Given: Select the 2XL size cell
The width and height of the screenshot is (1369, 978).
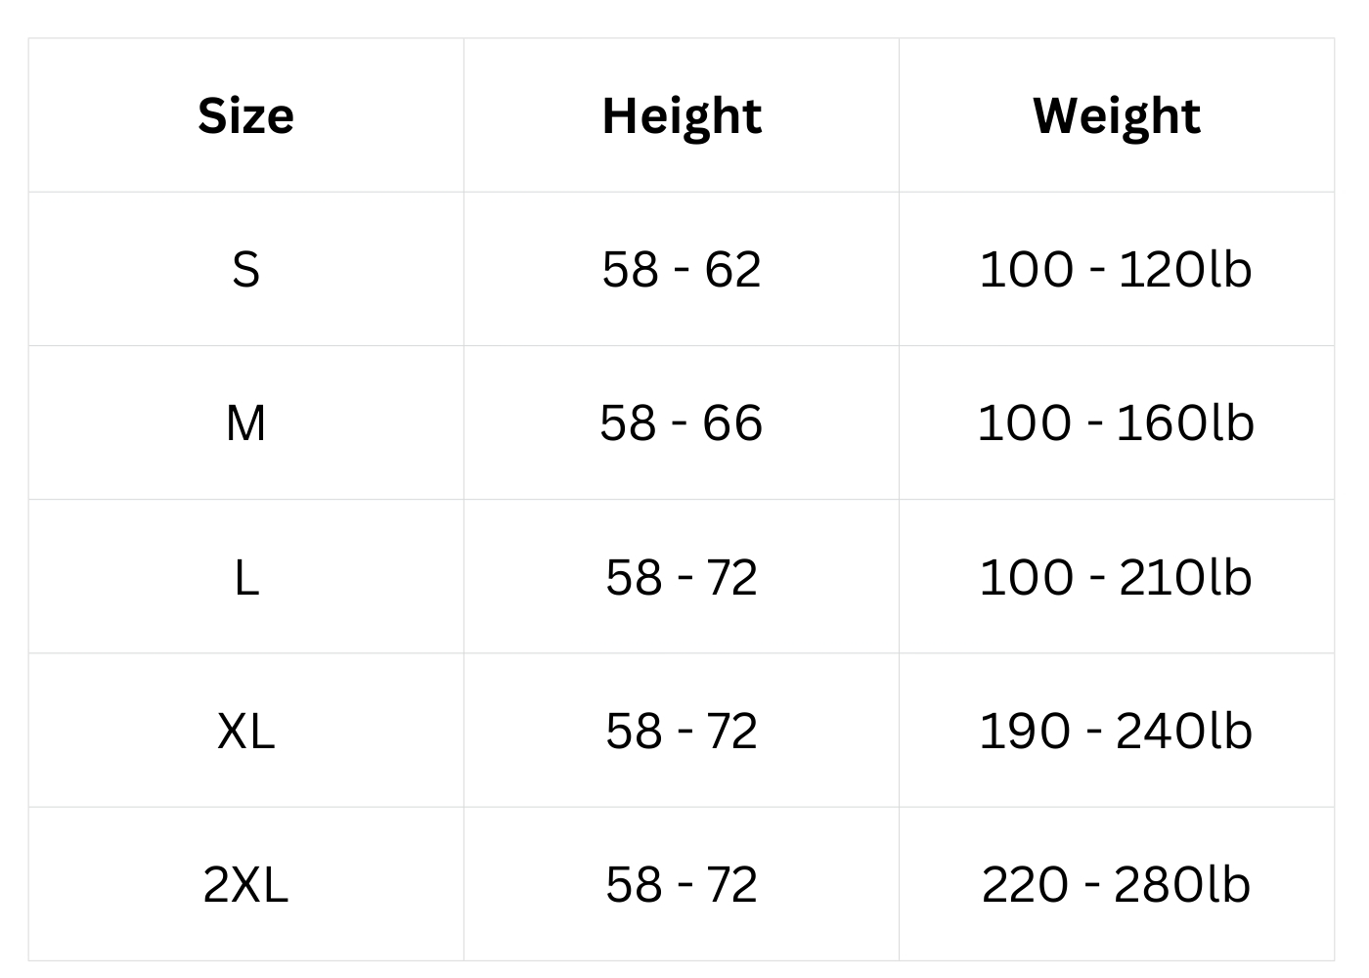Looking at the screenshot, I should tap(245, 884).
